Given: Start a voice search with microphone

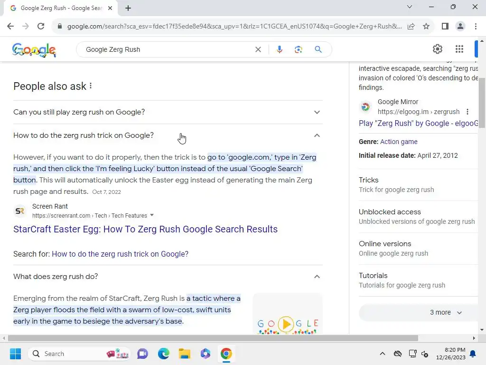Looking at the screenshot, I should pyautogui.click(x=279, y=49).
